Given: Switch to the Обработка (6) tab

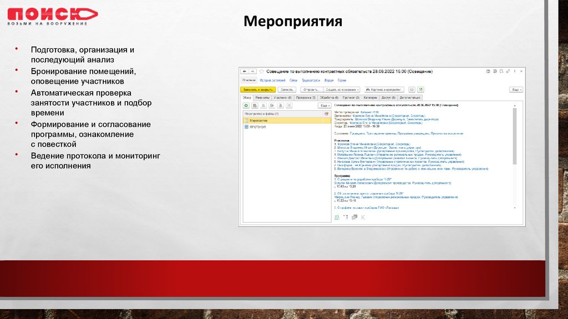Looking at the screenshot, I should pyautogui.click(x=329, y=97).
